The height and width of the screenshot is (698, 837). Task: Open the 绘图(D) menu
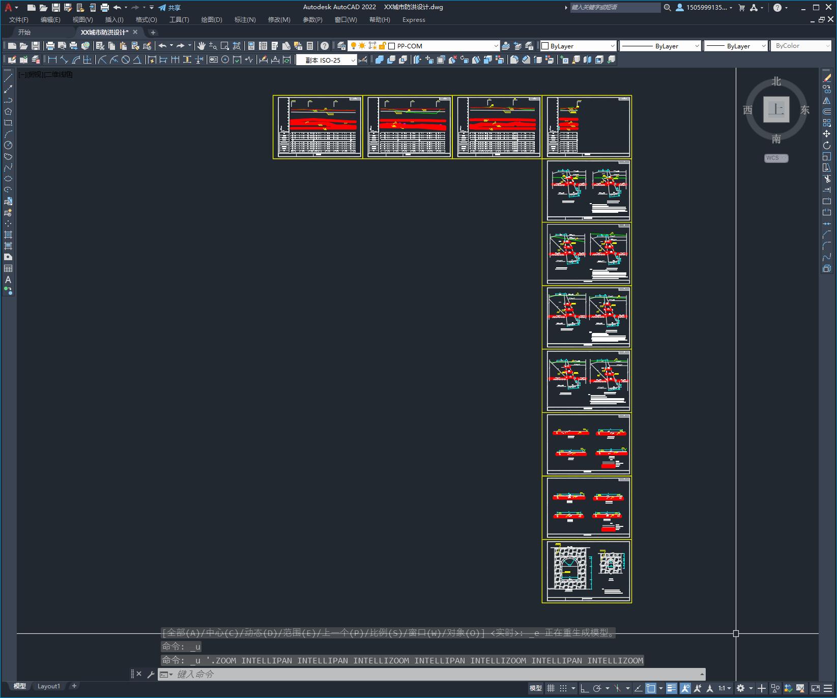pyautogui.click(x=212, y=19)
